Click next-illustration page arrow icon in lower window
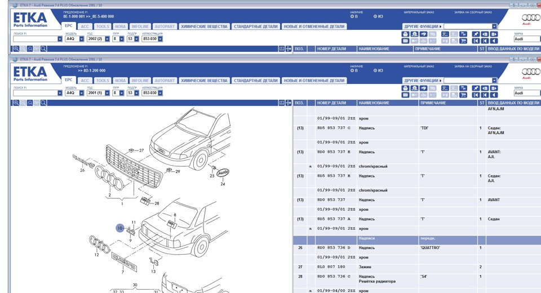This screenshot has height=293, width=541. tap(494, 88)
